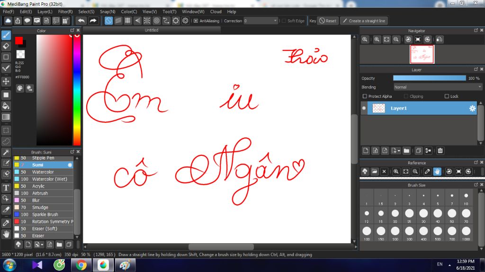This screenshot has width=485, height=272.
Task: Delete layer with trash icon
Action: coord(440,151)
